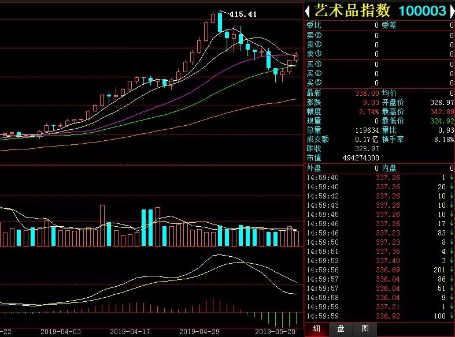Click the 最高价 value 342.89
The image size is (455, 337).
tap(442, 112)
